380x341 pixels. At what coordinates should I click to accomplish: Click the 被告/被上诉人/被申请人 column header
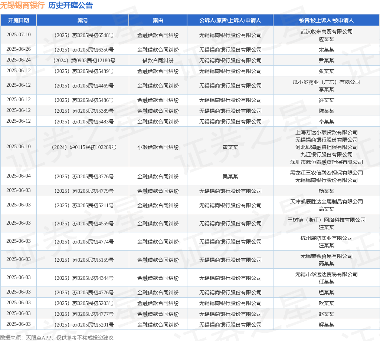327,20
